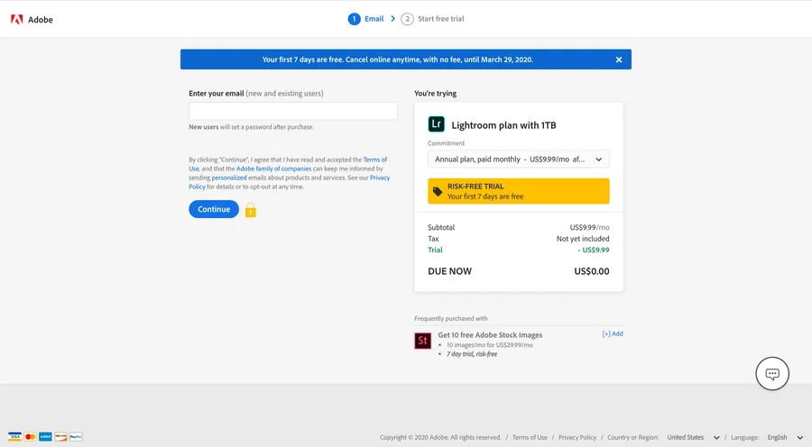Image resolution: width=812 pixels, height=447 pixels.
Task: Click the American Express card icon
Action: coord(45,437)
